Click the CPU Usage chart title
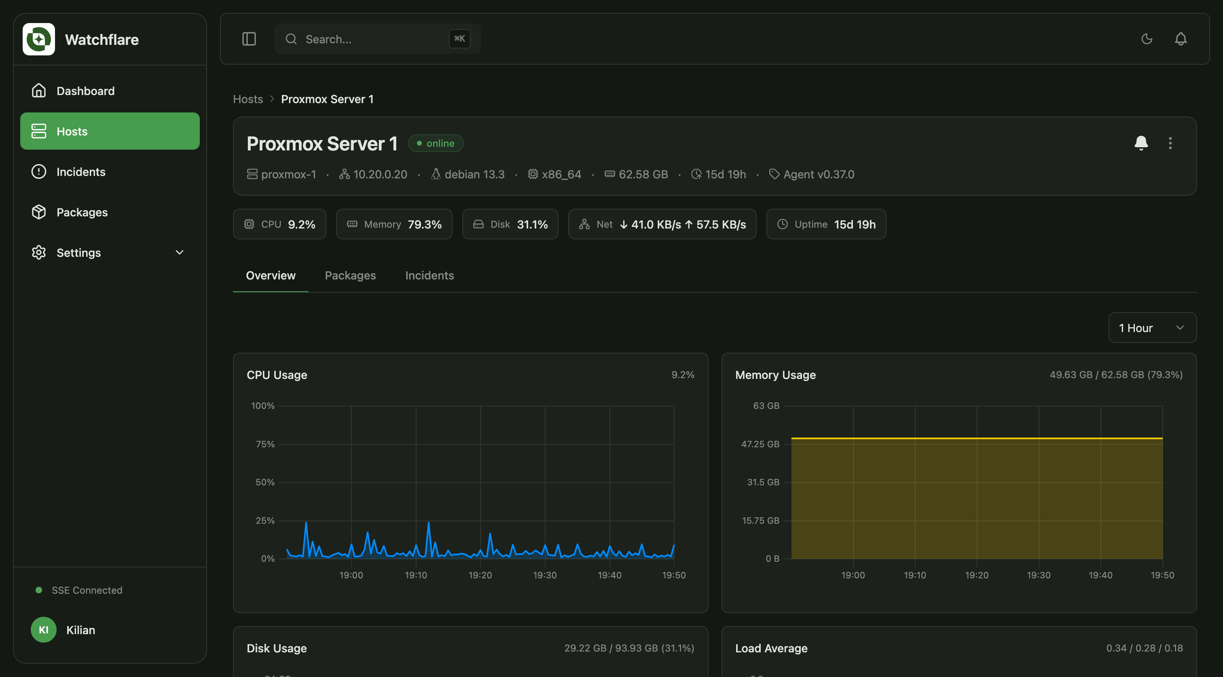Image resolution: width=1223 pixels, height=677 pixels. 277,374
